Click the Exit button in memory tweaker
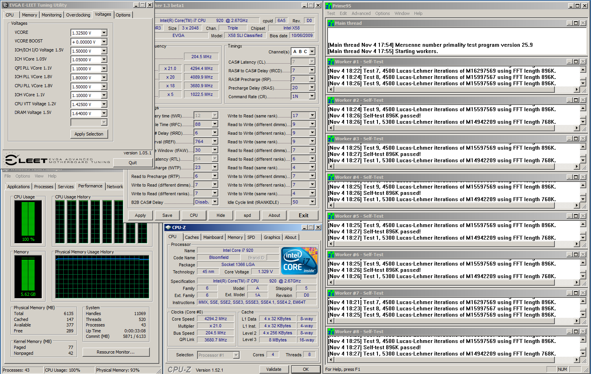This screenshot has width=591, height=374. (x=304, y=215)
